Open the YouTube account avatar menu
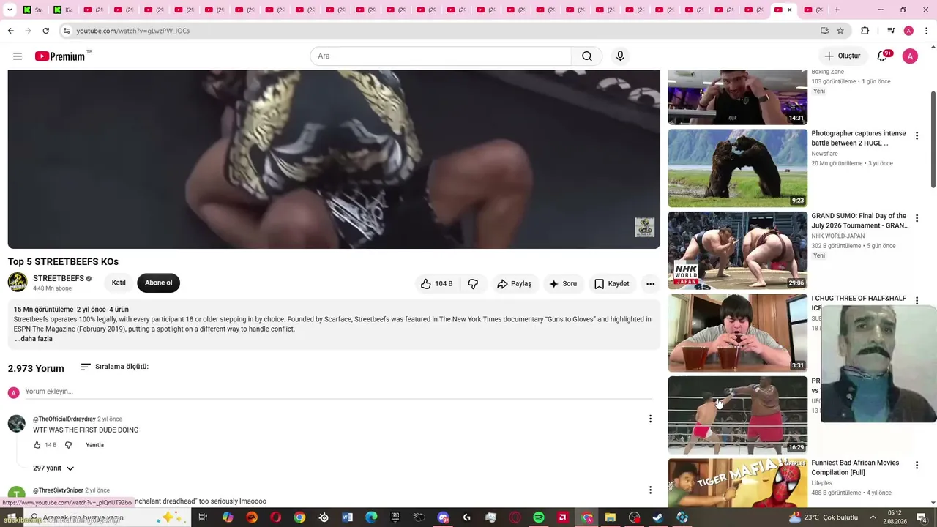 point(910,56)
